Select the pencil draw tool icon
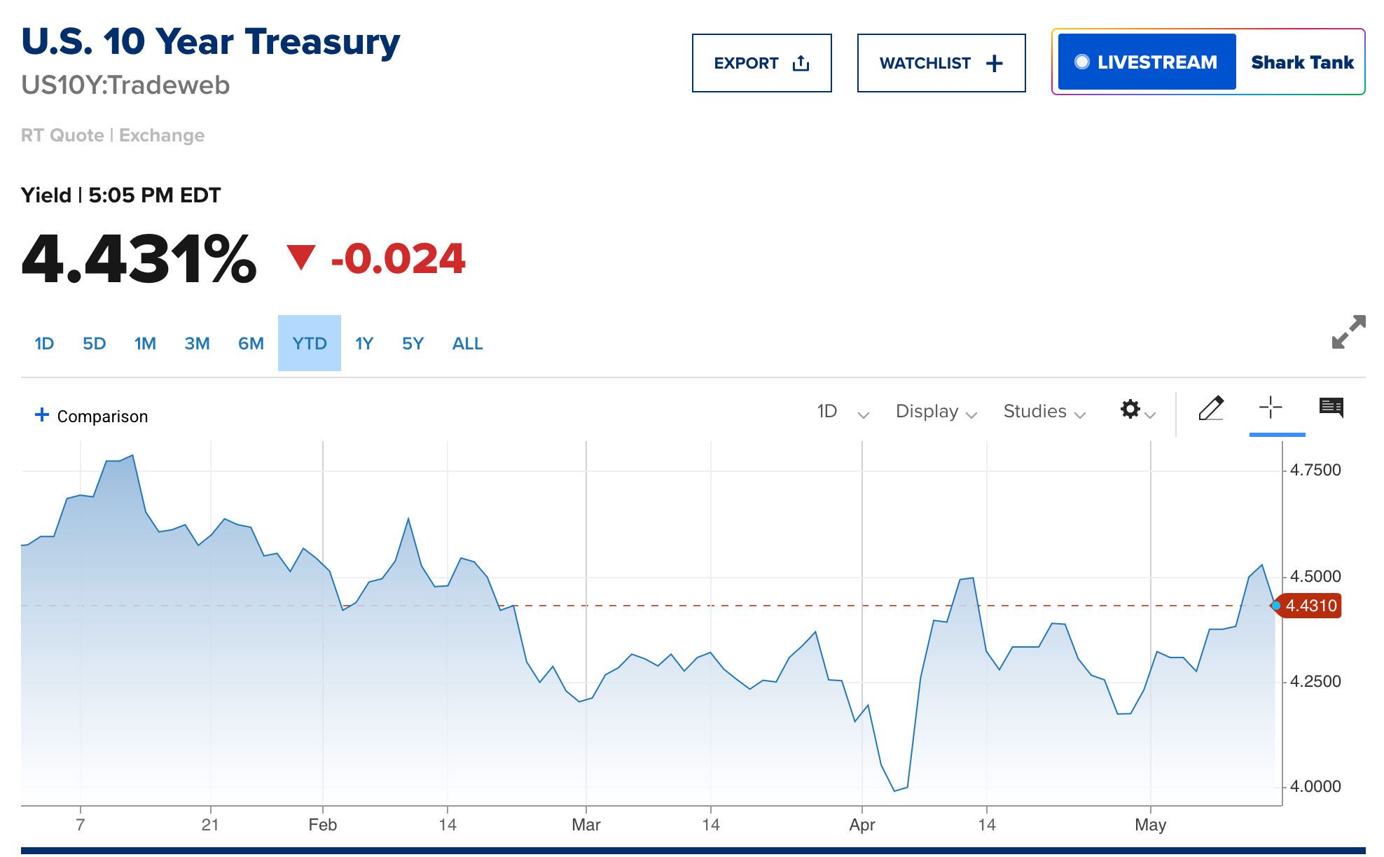Viewport: 1384px width, 857px height. click(x=1211, y=408)
